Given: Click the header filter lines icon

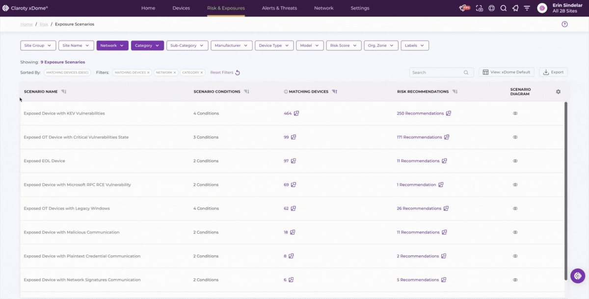Looking at the screenshot, I should (527, 8).
